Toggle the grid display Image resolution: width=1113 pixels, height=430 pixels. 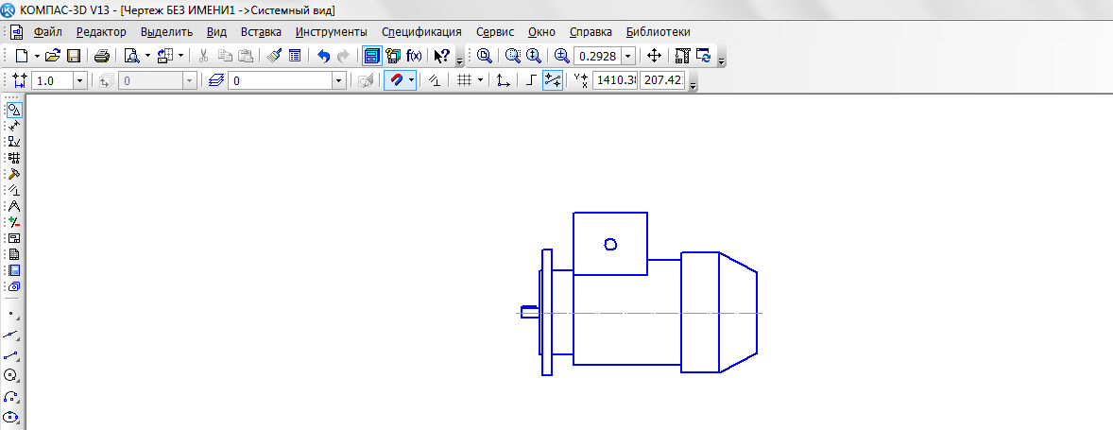point(464,81)
